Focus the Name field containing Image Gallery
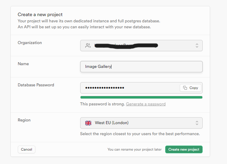 click(x=141, y=67)
